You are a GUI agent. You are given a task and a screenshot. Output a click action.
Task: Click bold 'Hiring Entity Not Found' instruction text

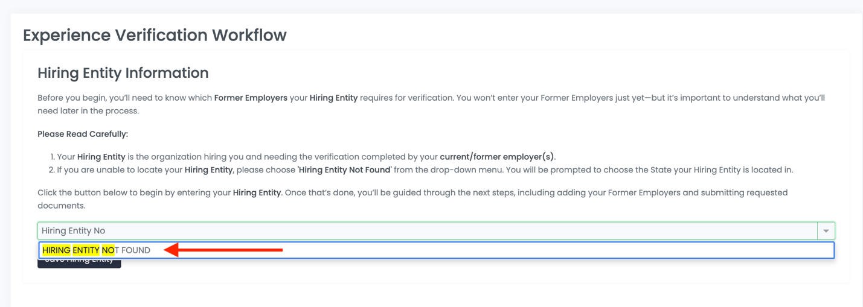[345, 170]
